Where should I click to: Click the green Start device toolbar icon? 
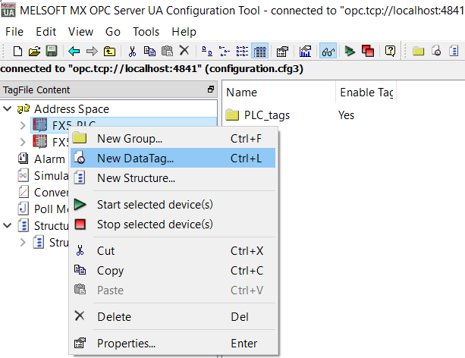coord(350,52)
